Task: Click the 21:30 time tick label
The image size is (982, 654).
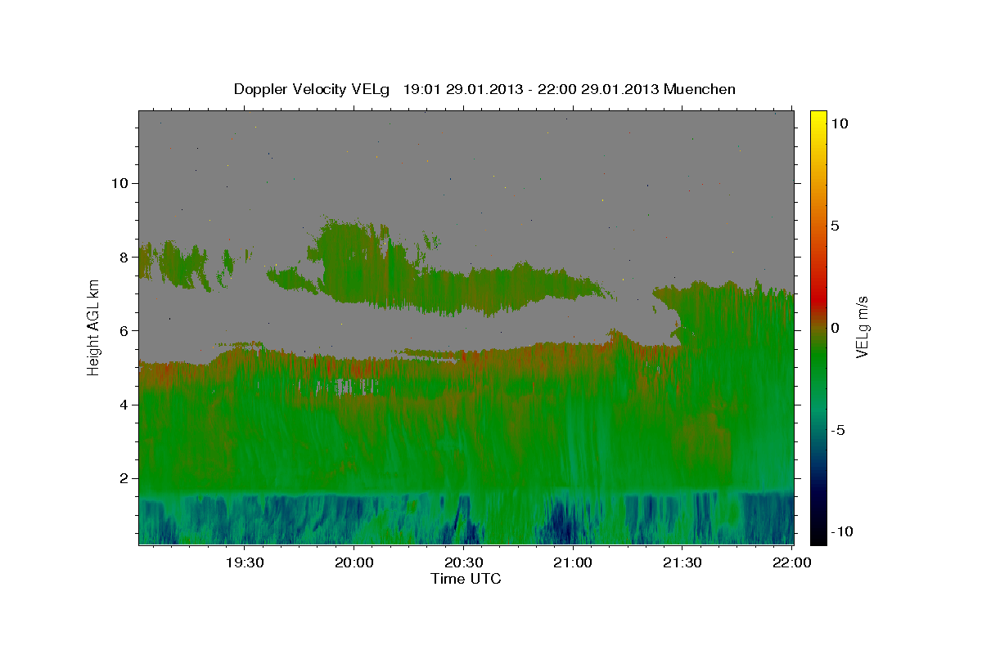Action: click(682, 562)
